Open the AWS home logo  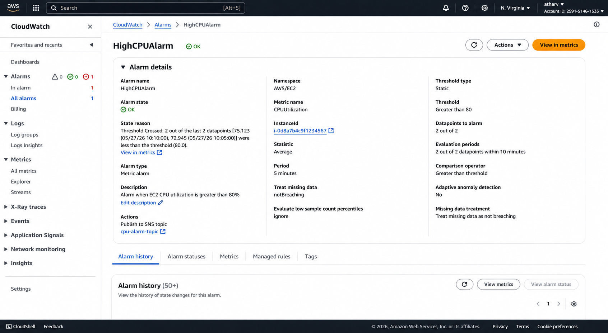tap(13, 8)
